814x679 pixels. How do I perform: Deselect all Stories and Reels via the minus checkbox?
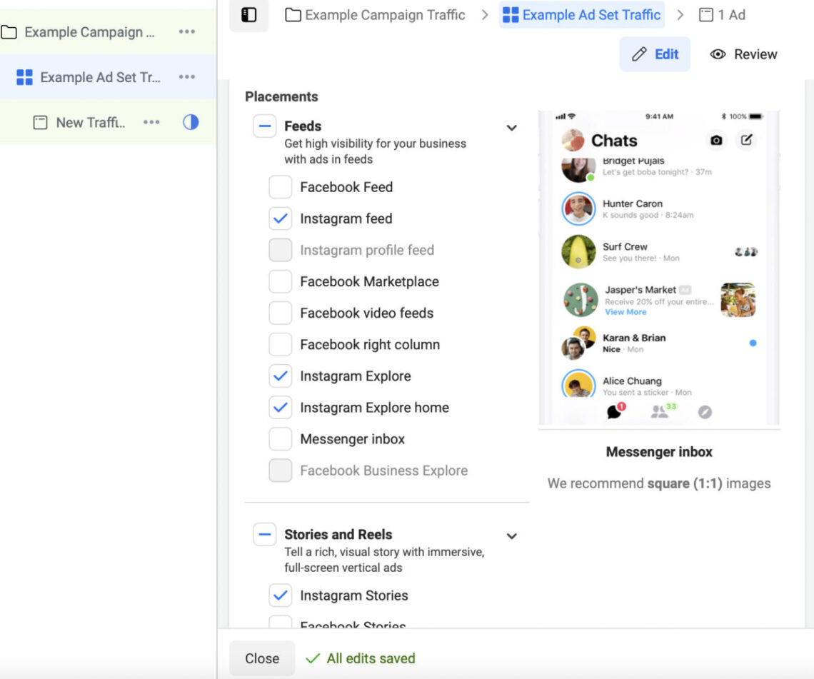(264, 534)
